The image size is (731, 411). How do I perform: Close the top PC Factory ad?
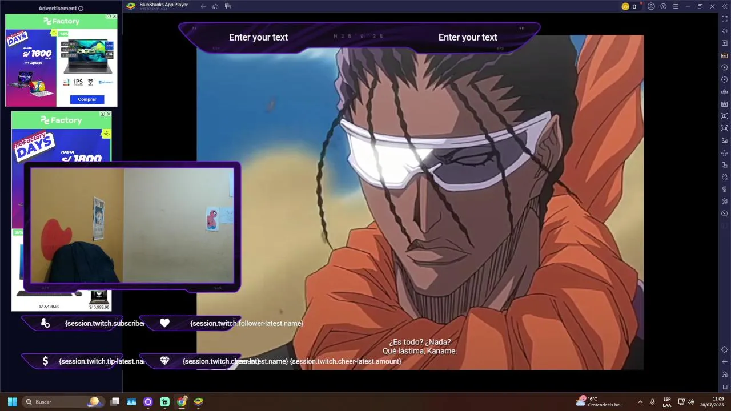pos(114,17)
